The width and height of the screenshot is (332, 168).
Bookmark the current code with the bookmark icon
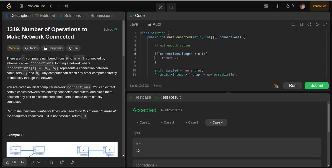pos(301,24)
